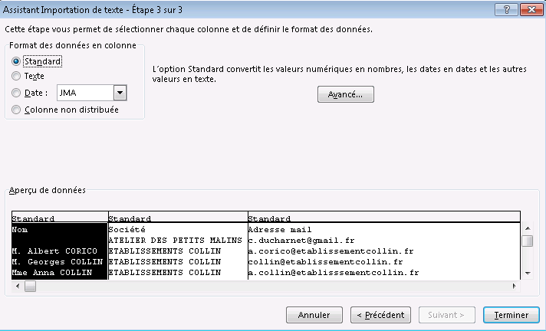This screenshot has width=546, height=331.
Task: Select the Texte column format option
Action: [x=17, y=76]
